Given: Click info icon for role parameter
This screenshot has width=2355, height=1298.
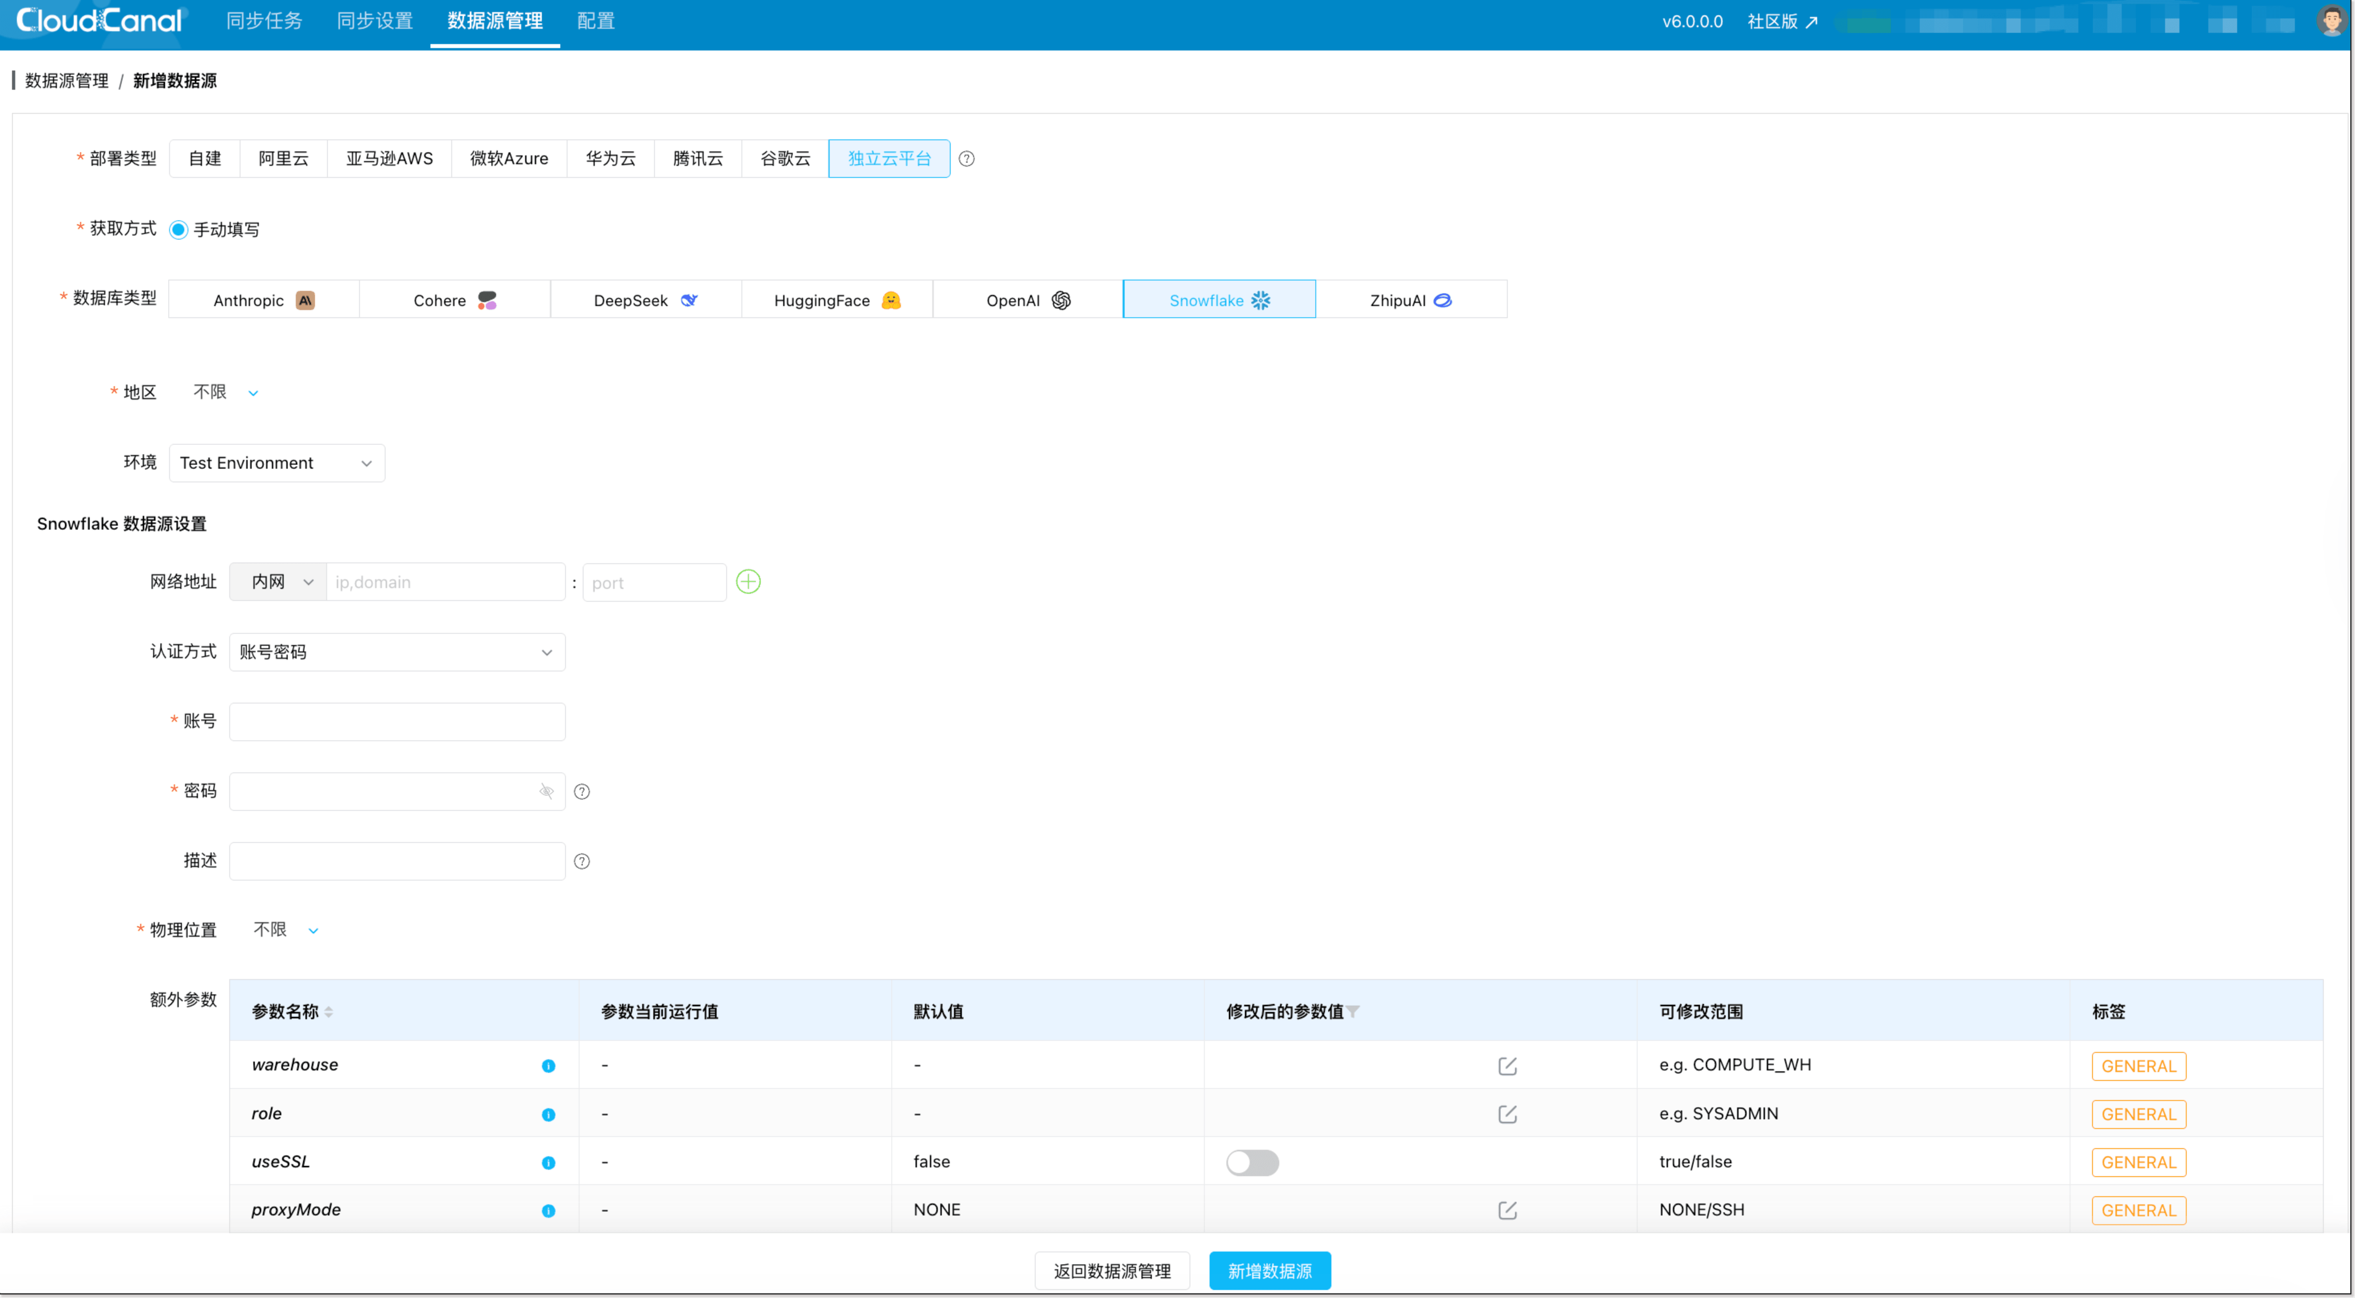Looking at the screenshot, I should (549, 1114).
